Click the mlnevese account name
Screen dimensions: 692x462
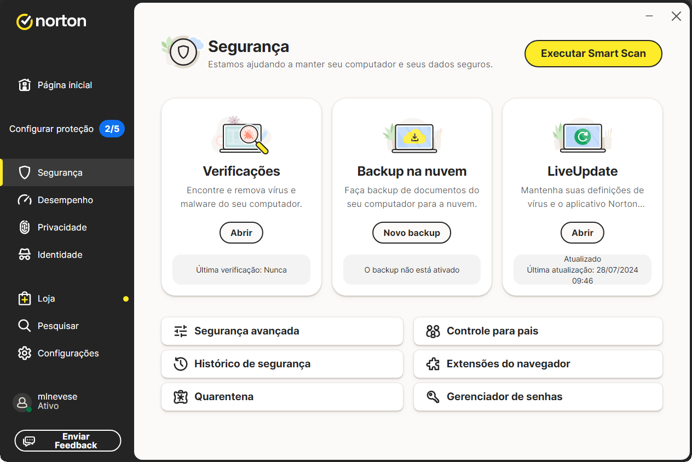(57, 396)
